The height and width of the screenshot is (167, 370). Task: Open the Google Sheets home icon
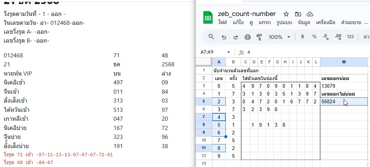click(x=207, y=18)
